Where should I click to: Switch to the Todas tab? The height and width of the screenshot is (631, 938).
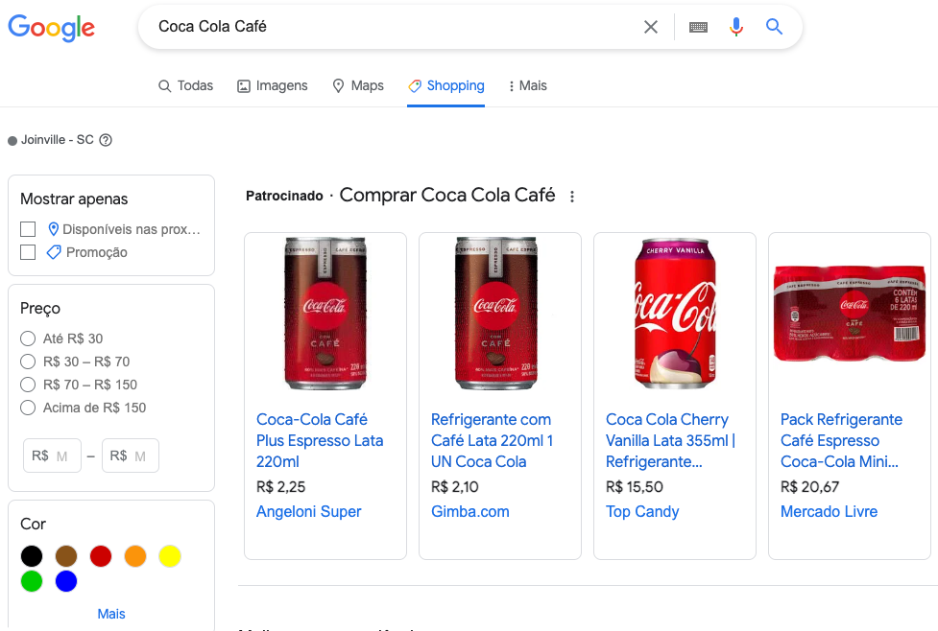(x=185, y=85)
